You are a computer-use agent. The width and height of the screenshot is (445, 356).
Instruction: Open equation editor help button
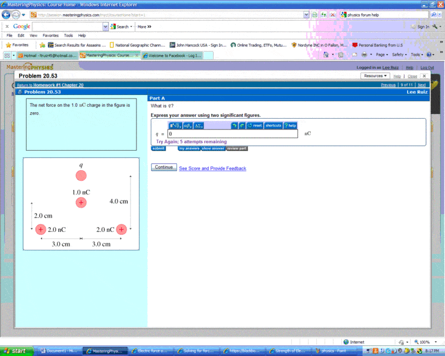290,126
